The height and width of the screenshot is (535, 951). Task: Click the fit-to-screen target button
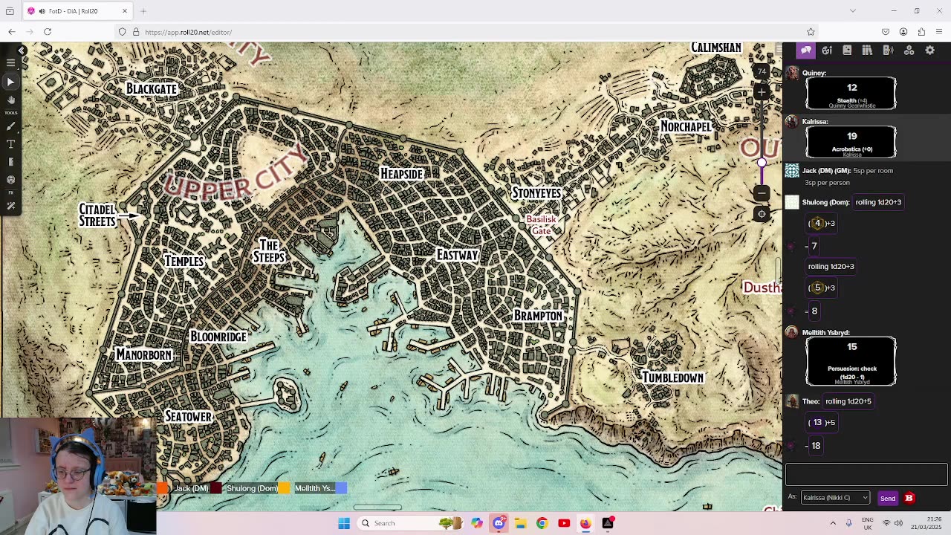click(x=762, y=214)
